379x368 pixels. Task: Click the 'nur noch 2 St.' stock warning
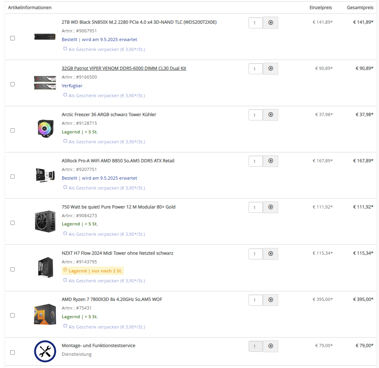pos(93,271)
